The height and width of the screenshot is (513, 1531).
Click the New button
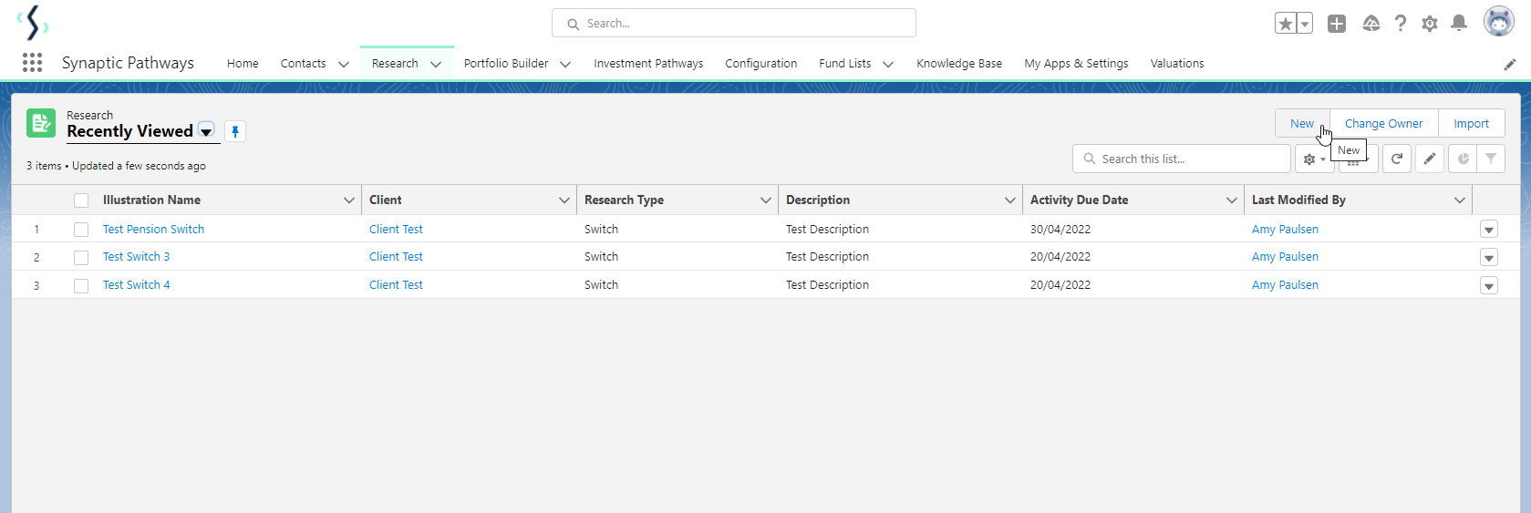click(1302, 123)
